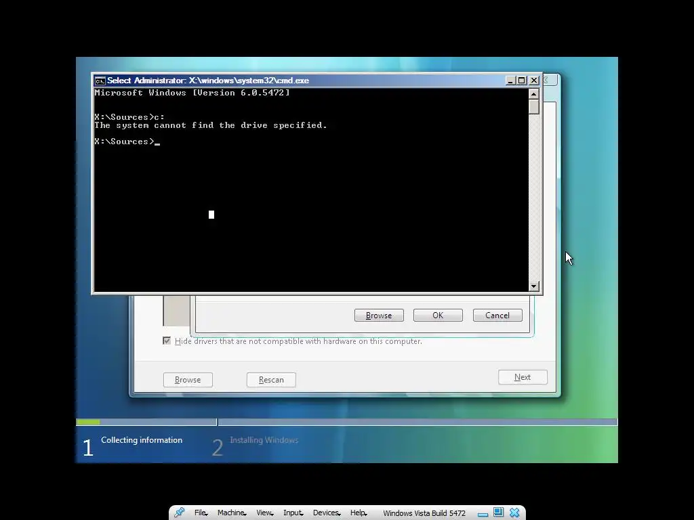
Task: Close the command prompt window
Action: [x=534, y=81]
